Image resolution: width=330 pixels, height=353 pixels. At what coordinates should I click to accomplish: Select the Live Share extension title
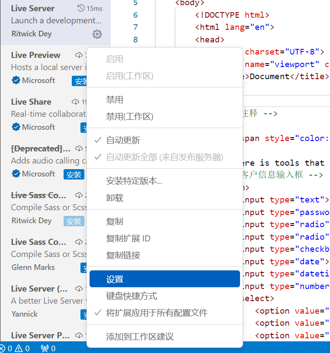pyautogui.click(x=31, y=102)
